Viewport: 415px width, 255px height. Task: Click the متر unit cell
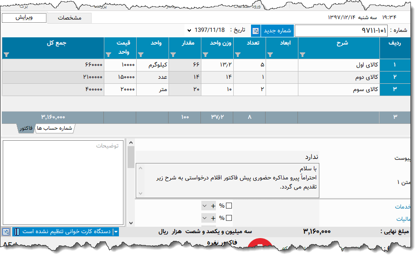153,89
